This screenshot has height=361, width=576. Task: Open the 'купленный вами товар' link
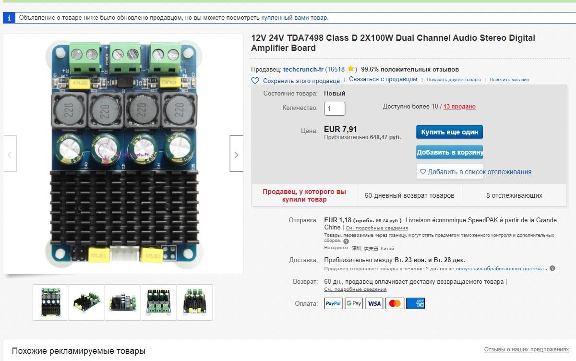[x=294, y=18]
